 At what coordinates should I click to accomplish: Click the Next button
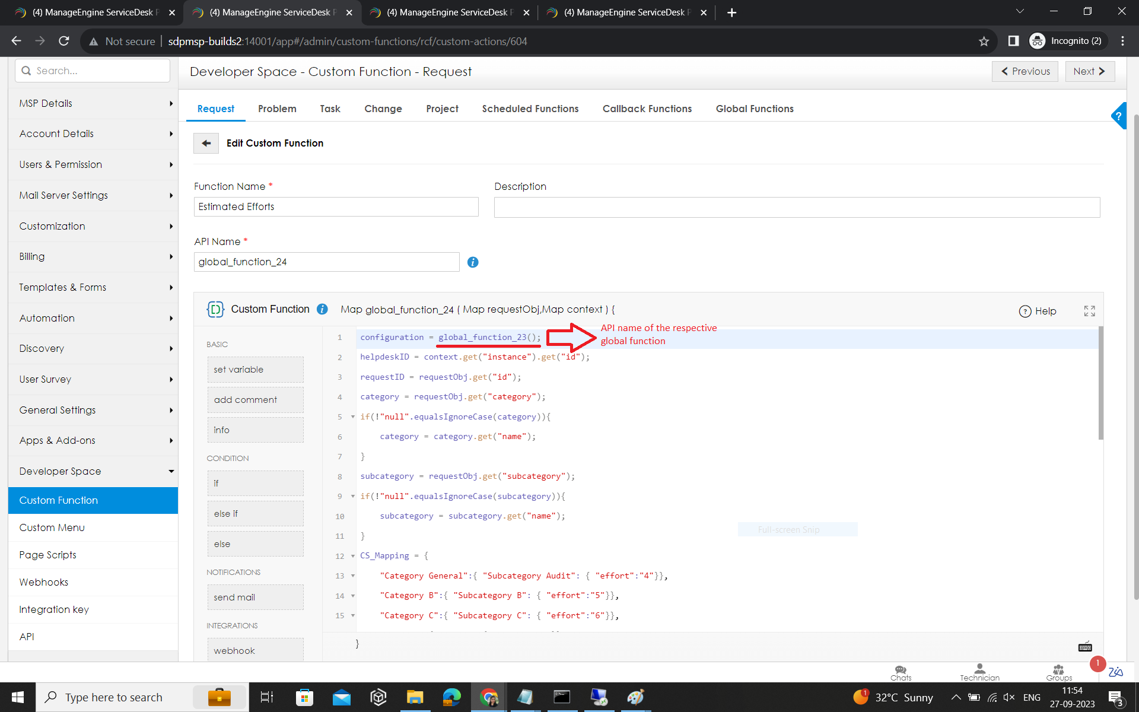coord(1089,71)
